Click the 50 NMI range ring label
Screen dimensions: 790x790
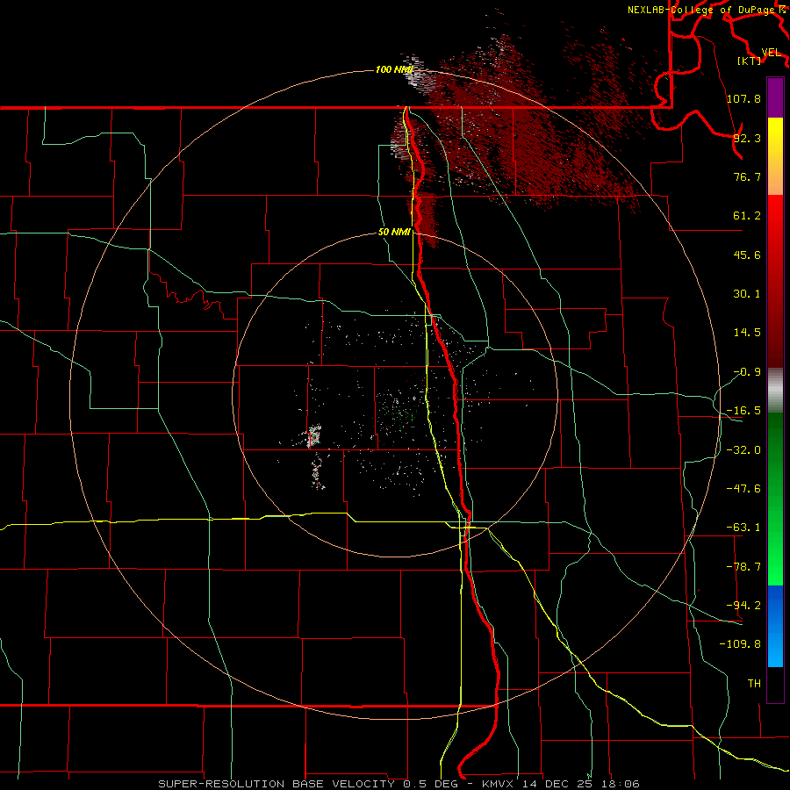tap(394, 233)
